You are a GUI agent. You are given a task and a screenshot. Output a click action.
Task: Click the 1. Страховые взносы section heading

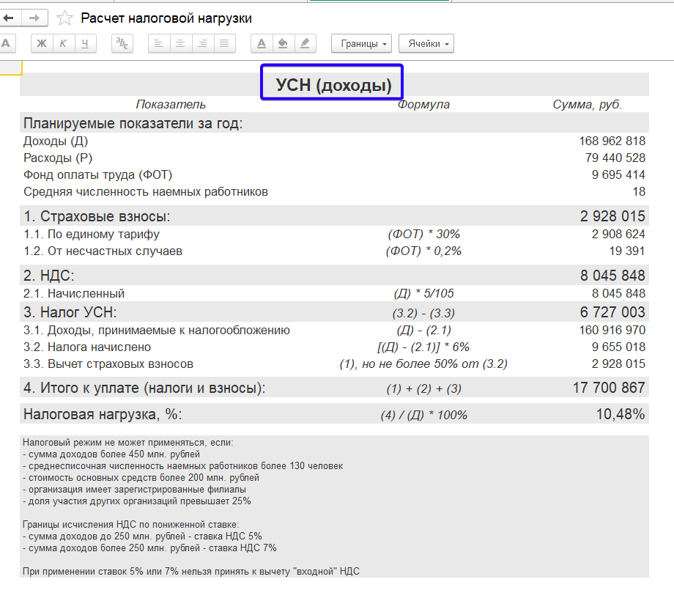(97, 216)
